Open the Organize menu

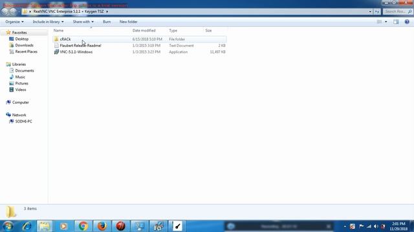coord(14,22)
